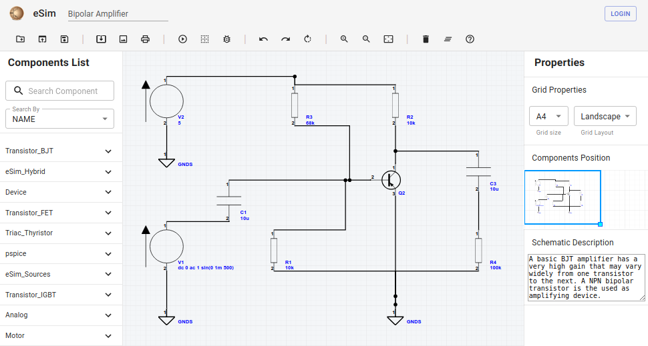Click the LOGIN button
648x346 pixels.
tap(621, 13)
